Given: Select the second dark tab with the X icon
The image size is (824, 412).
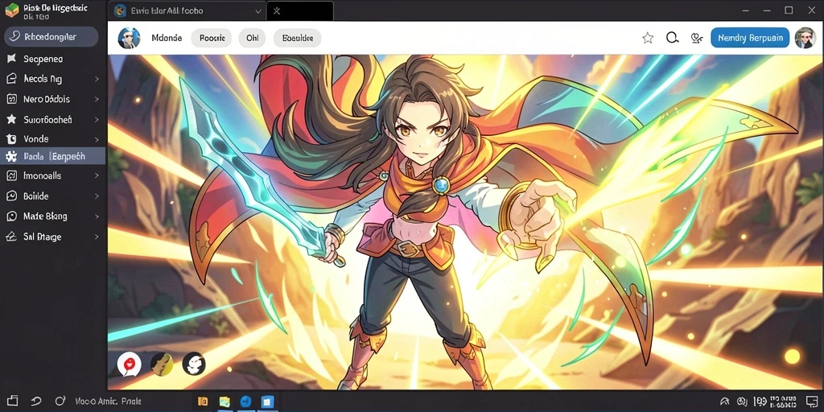Looking at the screenshot, I should [300, 11].
